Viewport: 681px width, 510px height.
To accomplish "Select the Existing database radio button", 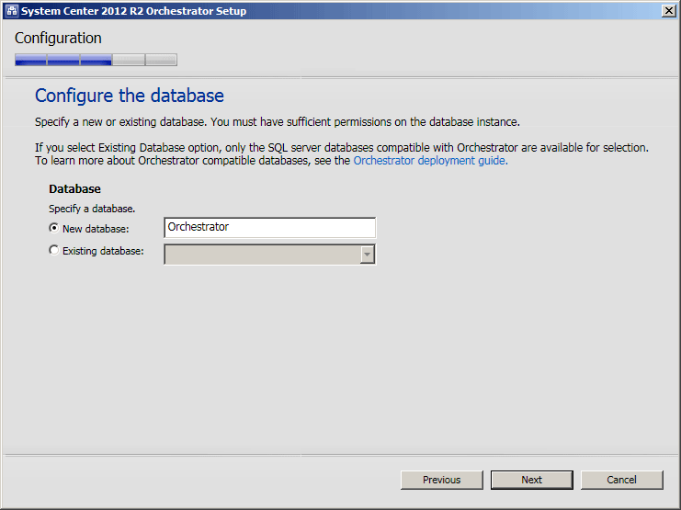I will pos(54,250).
